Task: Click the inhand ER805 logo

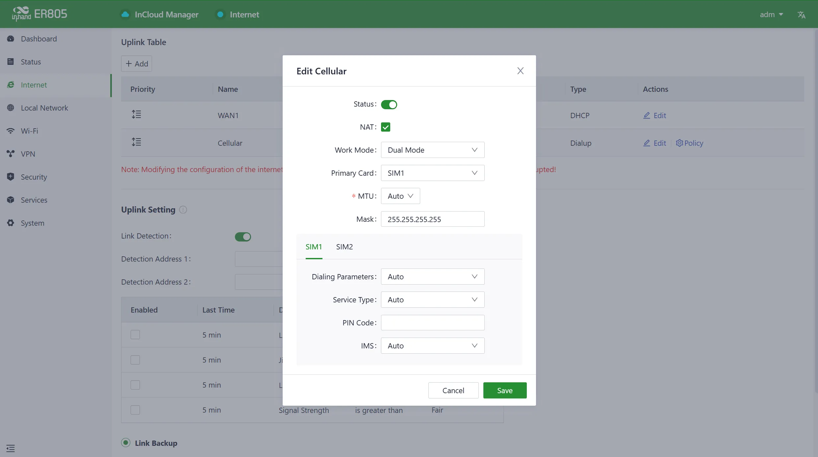Action: (x=39, y=14)
